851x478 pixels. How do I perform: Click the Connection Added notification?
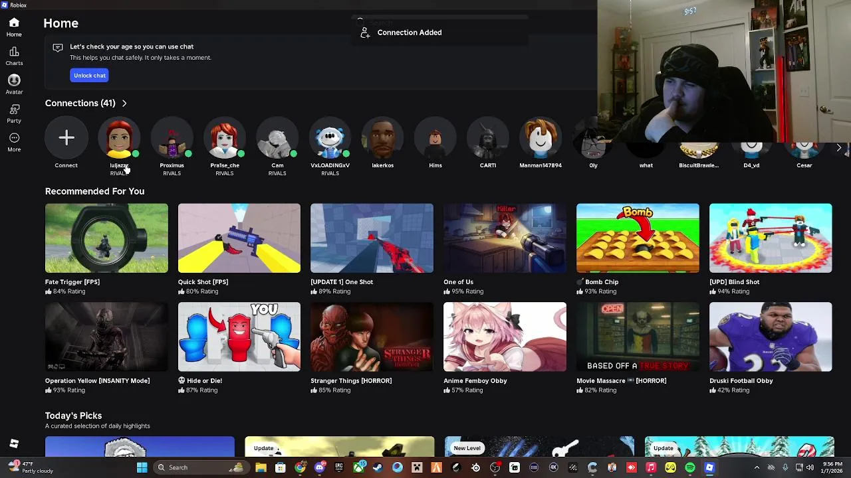pyautogui.click(x=439, y=33)
